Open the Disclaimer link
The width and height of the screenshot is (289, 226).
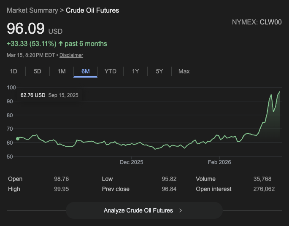pyautogui.click(x=71, y=55)
